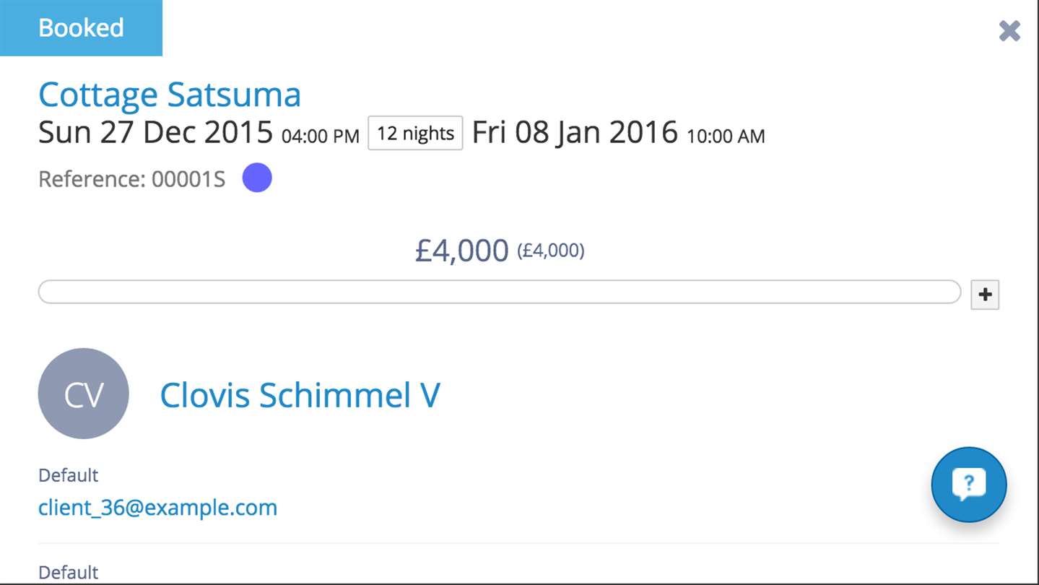The height and width of the screenshot is (585, 1039).
Task: Select the Fri 08 Jan 2016 check-out date
Action: (575, 133)
